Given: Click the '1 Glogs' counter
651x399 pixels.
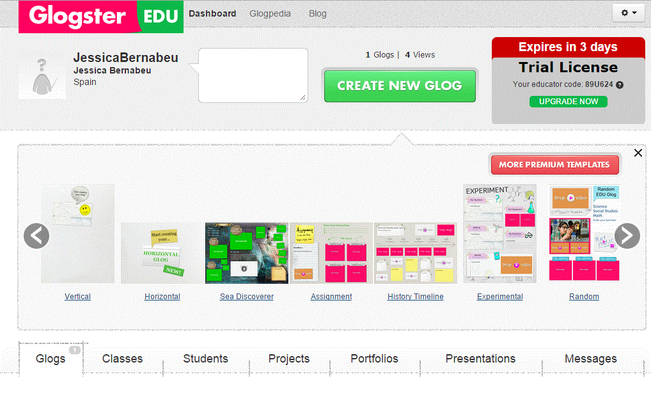Looking at the screenshot, I should pos(380,55).
